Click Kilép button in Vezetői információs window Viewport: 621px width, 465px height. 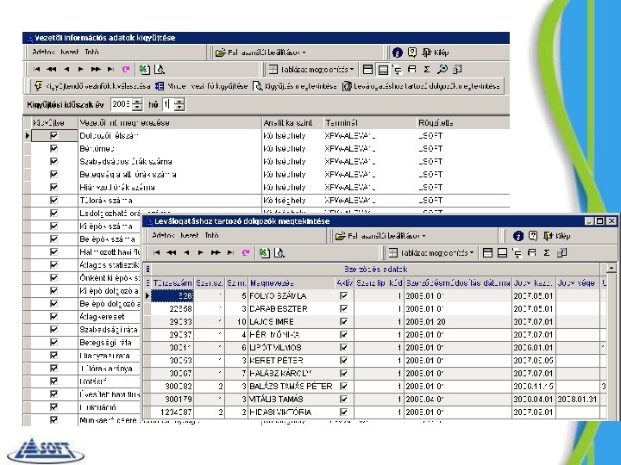(x=436, y=53)
